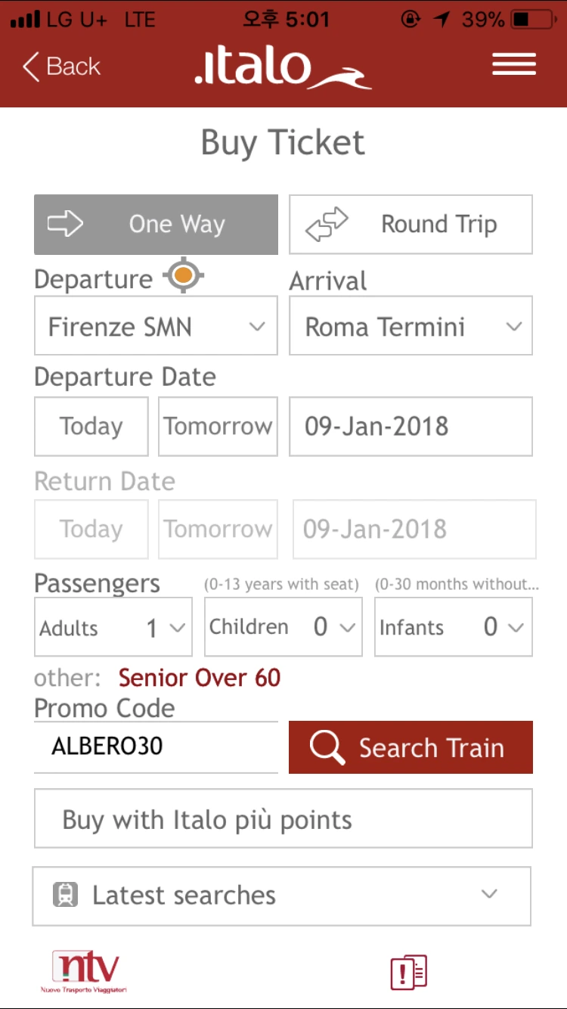567x1009 pixels.
Task: Open the Roma Termini arrival dropdown
Action: click(411, 326)
